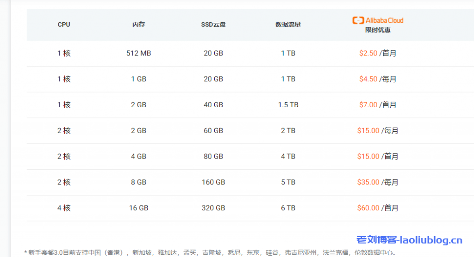The width and height of the screenshot is (474, 257).
Task: Click the $35.00 monthly price
Action: (x=368, y=183)
